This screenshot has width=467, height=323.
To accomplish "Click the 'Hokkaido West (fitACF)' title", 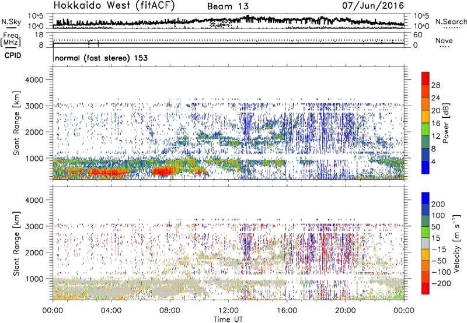I will [x=114, y=6].
